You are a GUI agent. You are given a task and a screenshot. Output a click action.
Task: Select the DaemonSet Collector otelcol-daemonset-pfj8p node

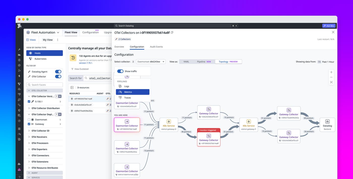pos(127,170)
